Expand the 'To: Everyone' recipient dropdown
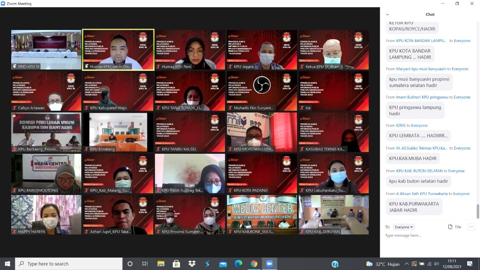480x270 pixels. coord(404,227)
